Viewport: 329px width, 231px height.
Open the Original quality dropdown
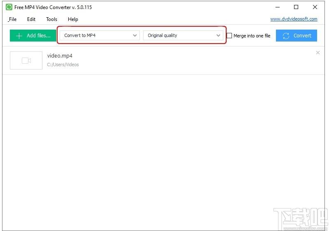(x=183, y=35)
